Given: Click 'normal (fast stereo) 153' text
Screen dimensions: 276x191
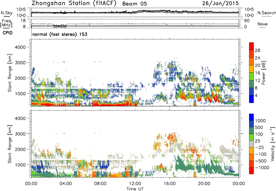Looking at the screenshot, I should (x=60, y=34).
